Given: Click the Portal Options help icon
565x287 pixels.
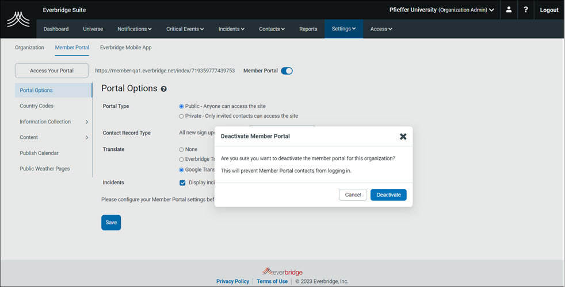Looking at the screenshot, I should pyautogui.click(x=163, y=89).
